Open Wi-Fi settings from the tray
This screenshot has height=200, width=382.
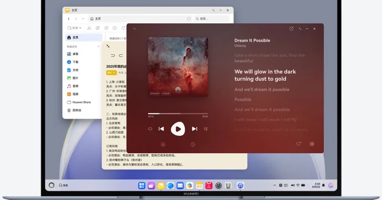pos(297,185)
